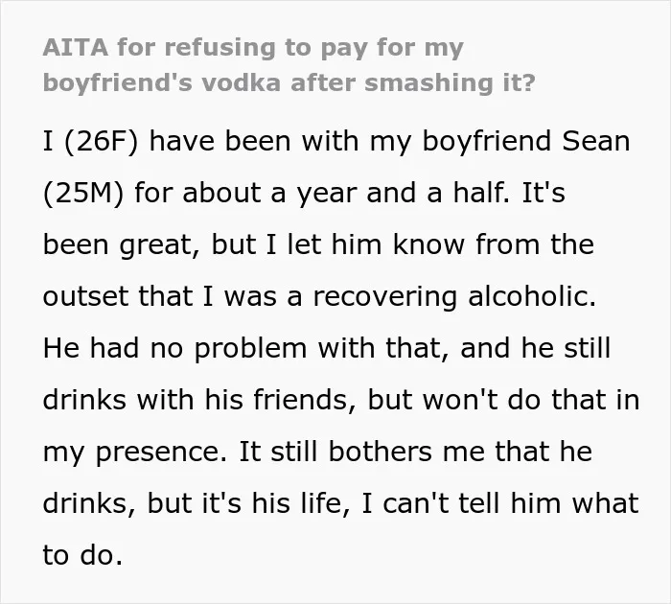Click the "(26F)" age tag

point(102,142)
